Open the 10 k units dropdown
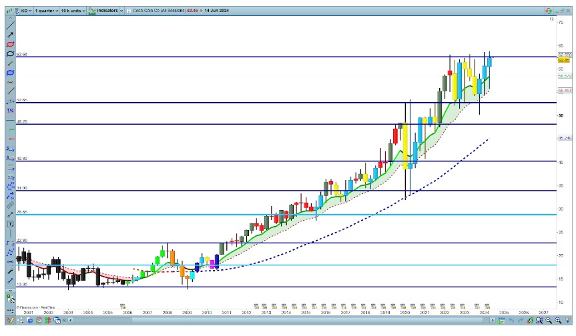This screenshot has width=576, height=336. pyautogui.click(x=73, y=11)
